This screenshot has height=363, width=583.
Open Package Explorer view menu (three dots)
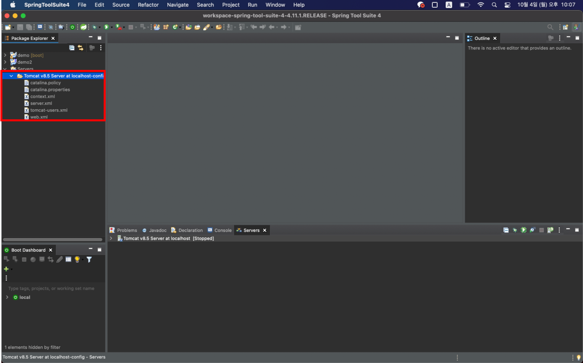click(101, 48)
